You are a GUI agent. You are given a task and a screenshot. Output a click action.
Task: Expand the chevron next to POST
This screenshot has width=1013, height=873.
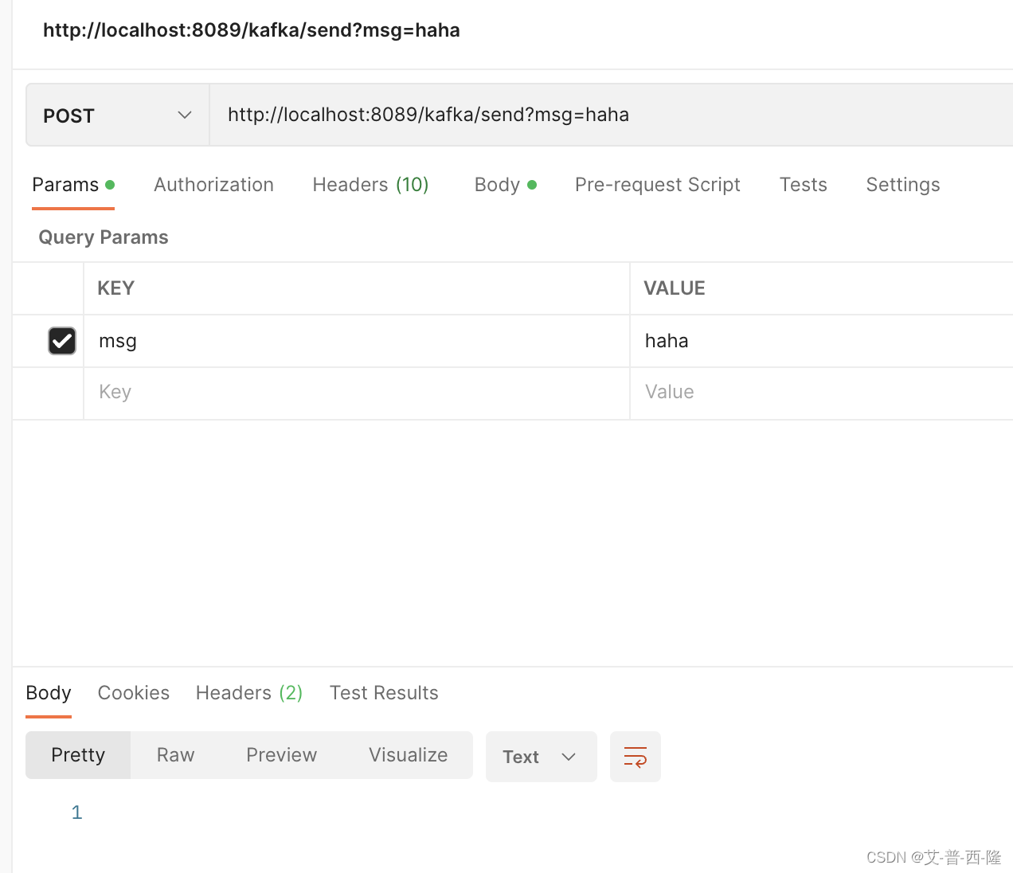[184, 115]
